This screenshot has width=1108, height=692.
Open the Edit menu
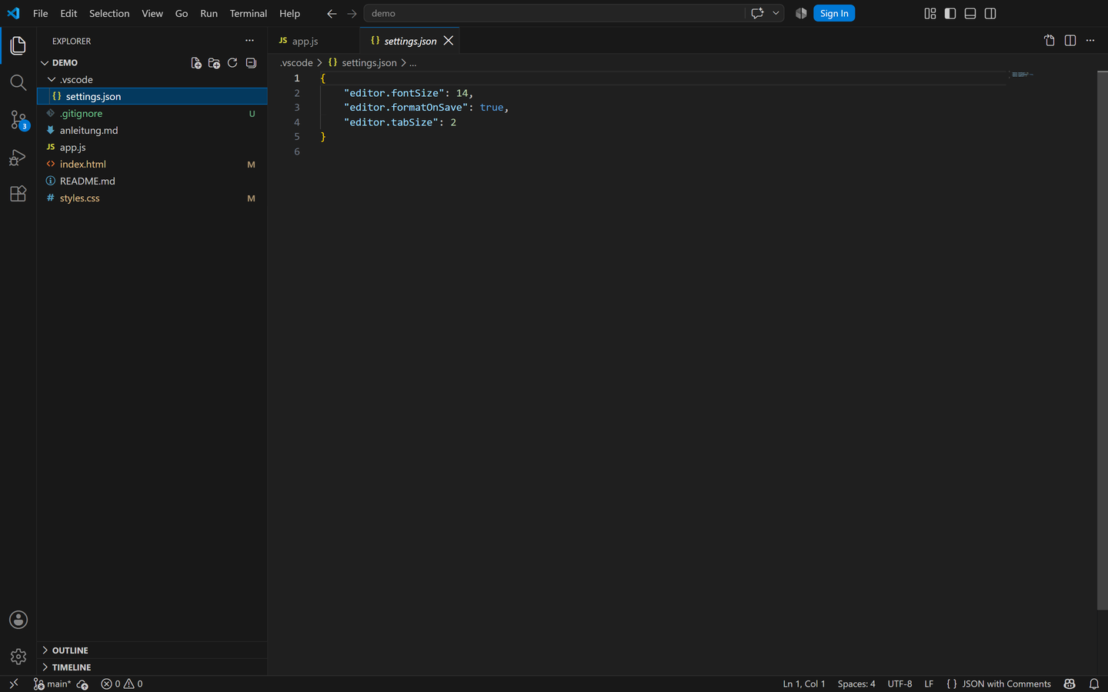click(x=68, y=14)
